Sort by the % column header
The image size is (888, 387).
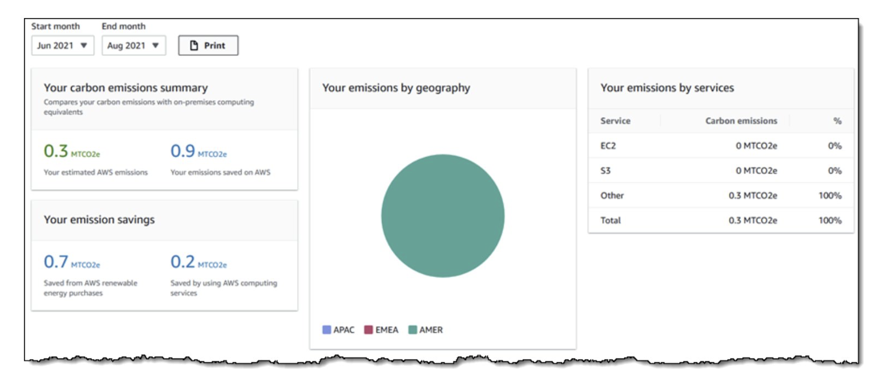click(x=837, y=121)
